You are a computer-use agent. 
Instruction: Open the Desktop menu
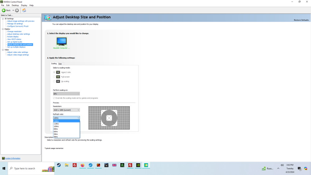tap(15, 5)
